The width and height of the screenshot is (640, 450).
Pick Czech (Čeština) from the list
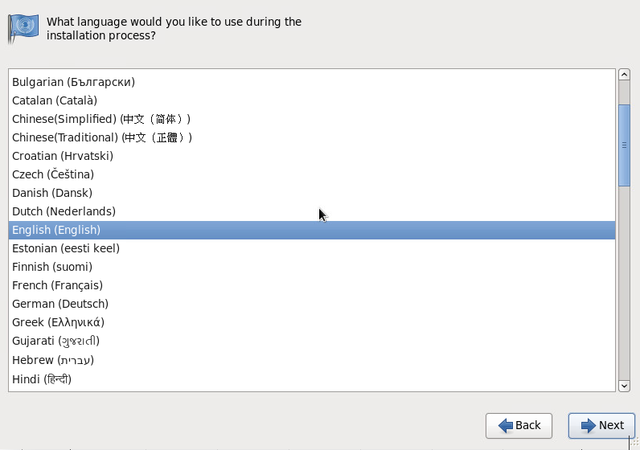[312, 174]
